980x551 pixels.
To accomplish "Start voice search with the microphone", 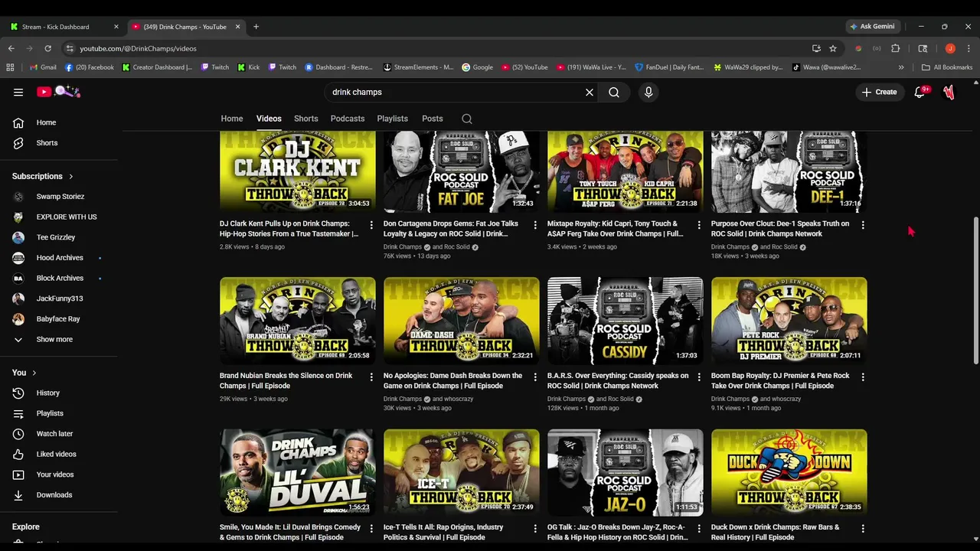I will [648, 92].
